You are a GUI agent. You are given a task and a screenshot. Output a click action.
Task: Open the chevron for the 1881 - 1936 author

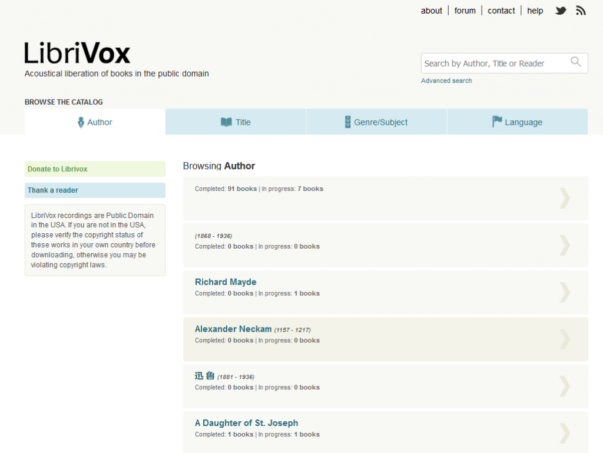click(565, 386)
